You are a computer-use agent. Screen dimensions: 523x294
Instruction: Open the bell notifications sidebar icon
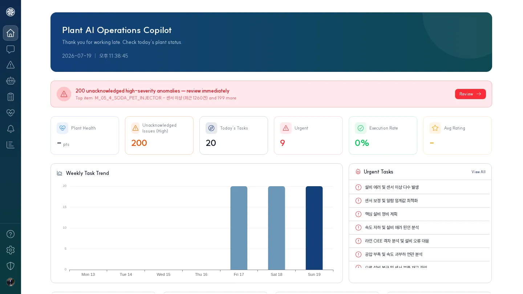tap(11, 129)
